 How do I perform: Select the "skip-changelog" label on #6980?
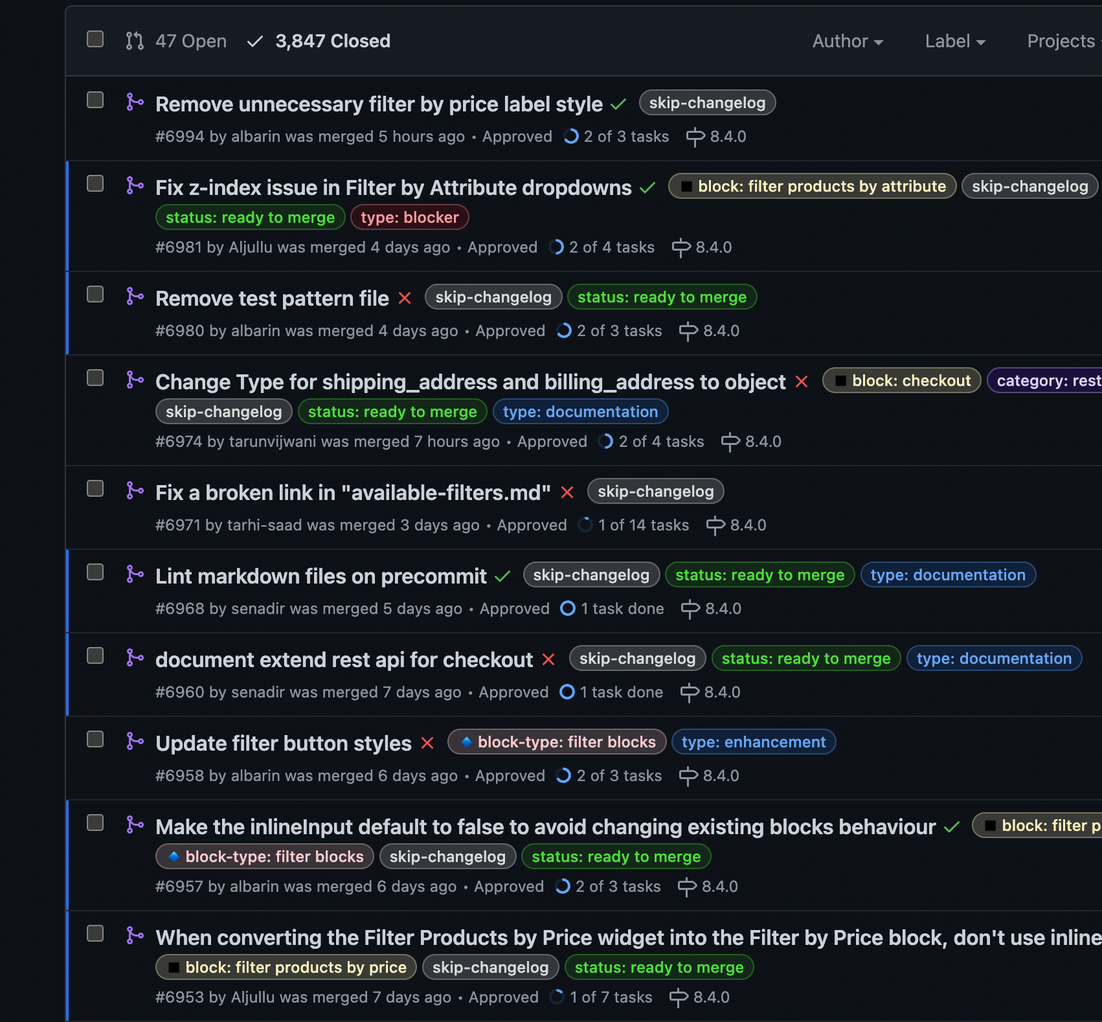[x=493, y=297]
